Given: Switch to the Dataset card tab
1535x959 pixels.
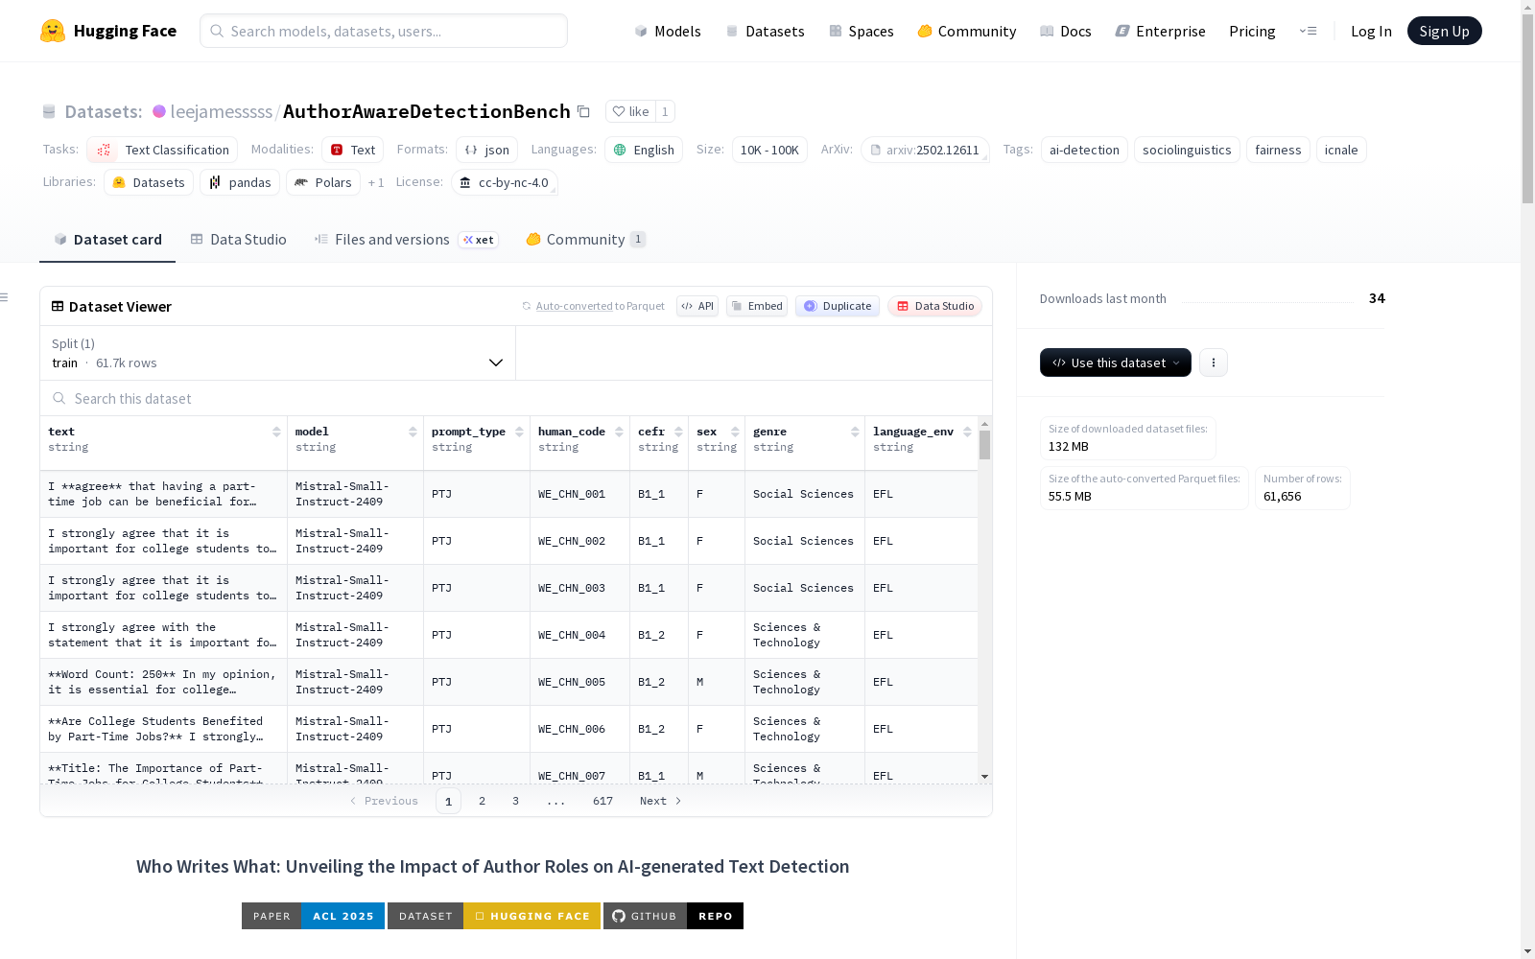Looking at the screenshot, I should pyautogui.click(x=107, y=240).
